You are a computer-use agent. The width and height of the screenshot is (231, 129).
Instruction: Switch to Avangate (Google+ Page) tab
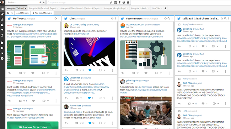coord(115,8)
